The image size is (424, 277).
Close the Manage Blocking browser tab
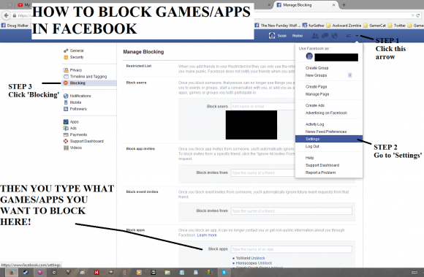333,5
